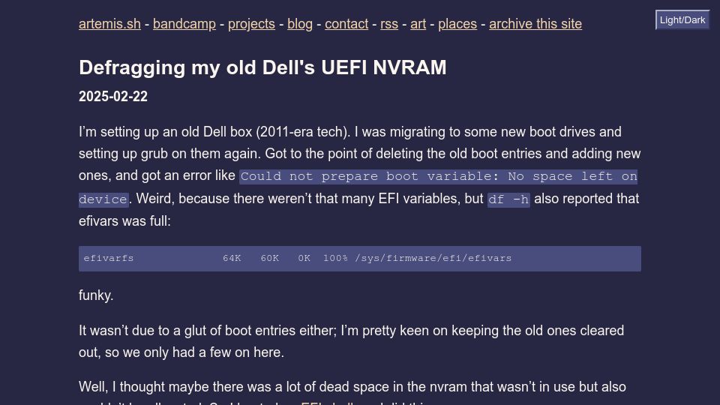Click the rss feed link
The image size is (720, 405).
389,24
